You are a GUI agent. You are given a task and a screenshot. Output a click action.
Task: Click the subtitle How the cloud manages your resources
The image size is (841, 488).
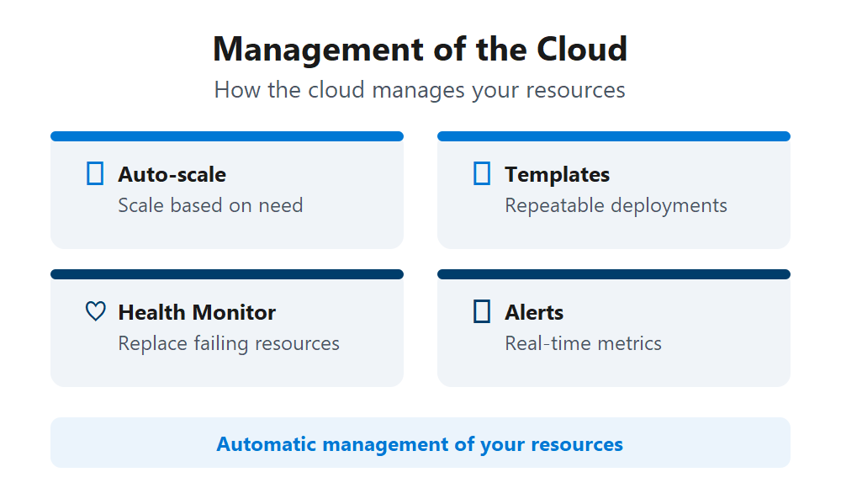coord(420,89)
